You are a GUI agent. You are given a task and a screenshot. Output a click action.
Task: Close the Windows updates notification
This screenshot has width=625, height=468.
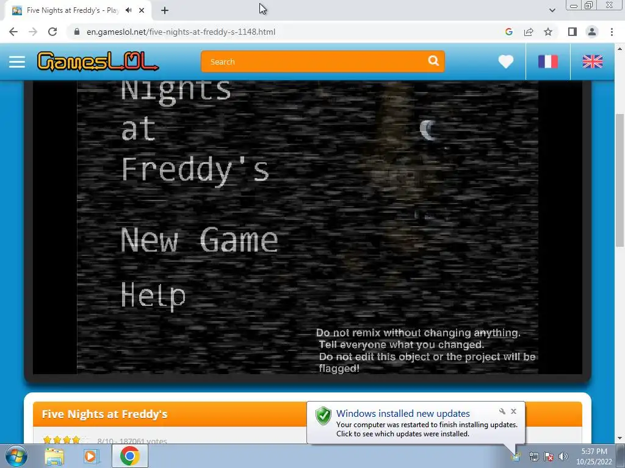pyautogui.click(x=513, y=411)
